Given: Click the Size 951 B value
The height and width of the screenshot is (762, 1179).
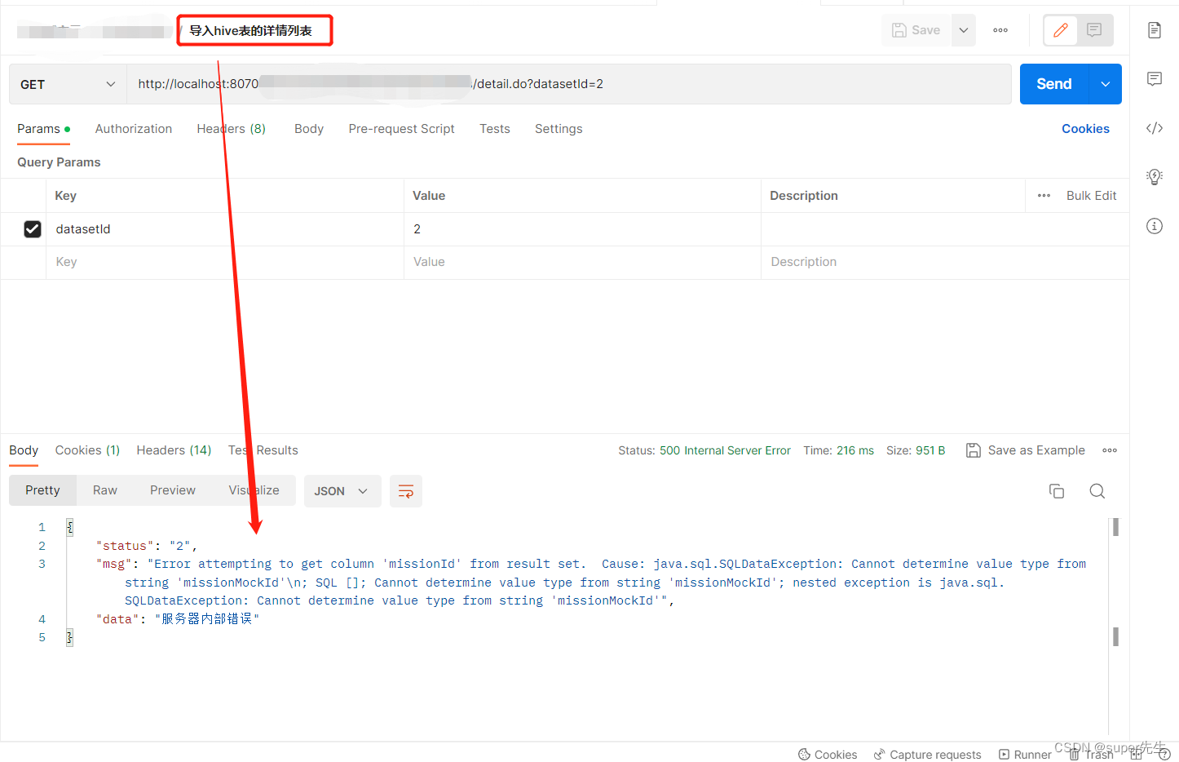Looking at the screenshot, I should [x=930, y=450].
